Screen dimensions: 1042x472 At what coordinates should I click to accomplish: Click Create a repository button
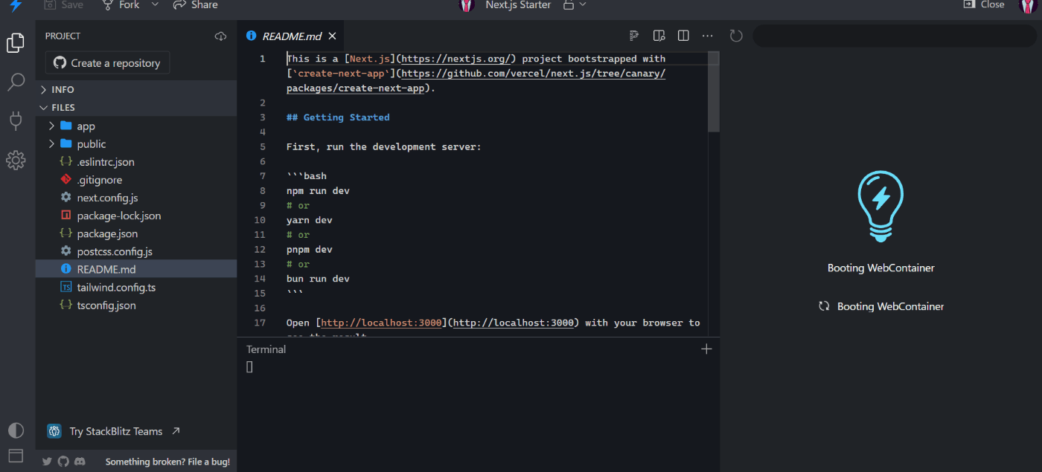pos(108,63)
